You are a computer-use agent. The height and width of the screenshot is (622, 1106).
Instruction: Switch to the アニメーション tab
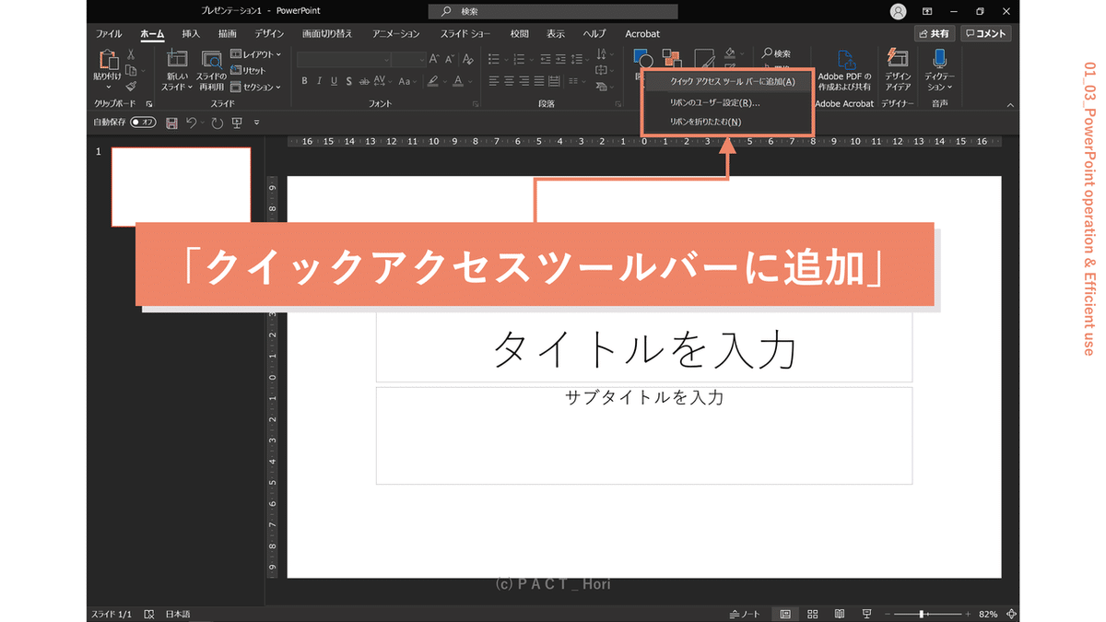tap(395, 34)
